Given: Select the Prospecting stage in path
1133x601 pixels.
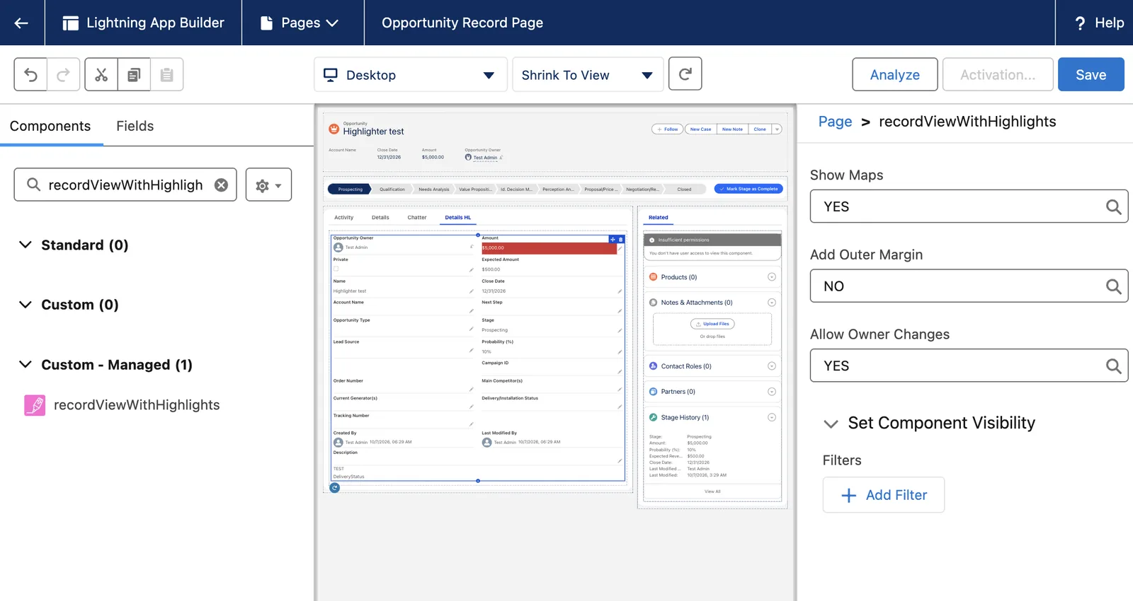Looking at the screenshot, I should 350,189.
